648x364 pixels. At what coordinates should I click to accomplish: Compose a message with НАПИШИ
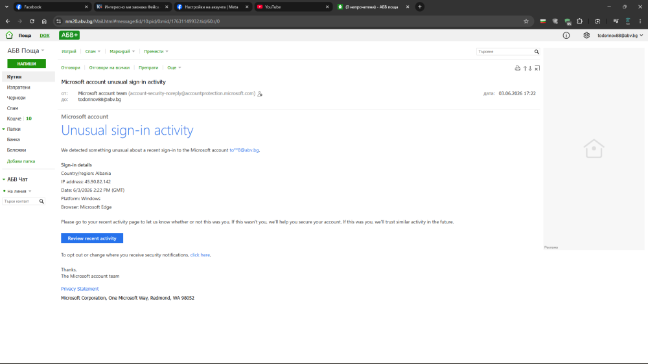tap(27, 63)
